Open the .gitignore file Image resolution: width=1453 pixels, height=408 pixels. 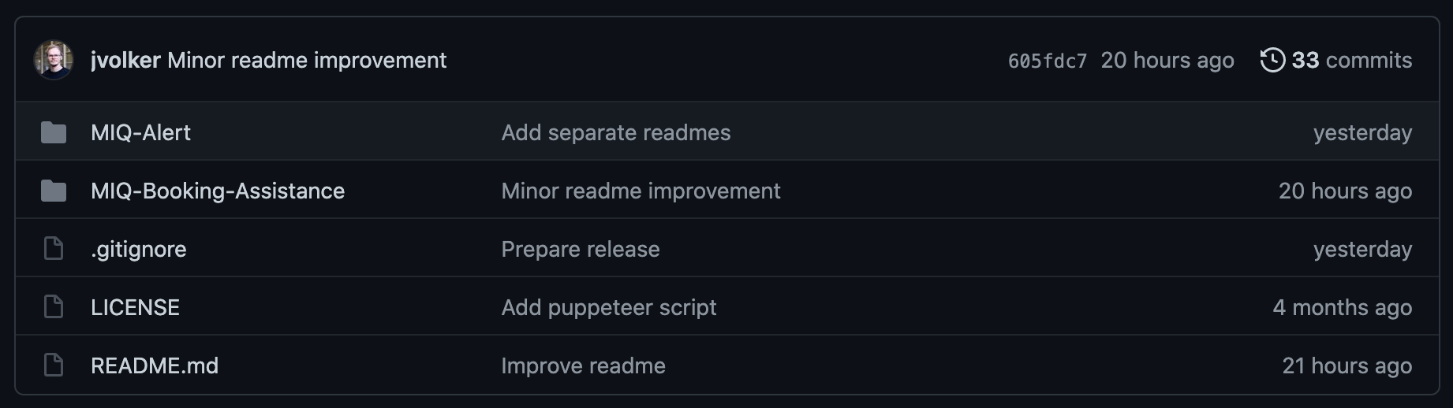139,249
